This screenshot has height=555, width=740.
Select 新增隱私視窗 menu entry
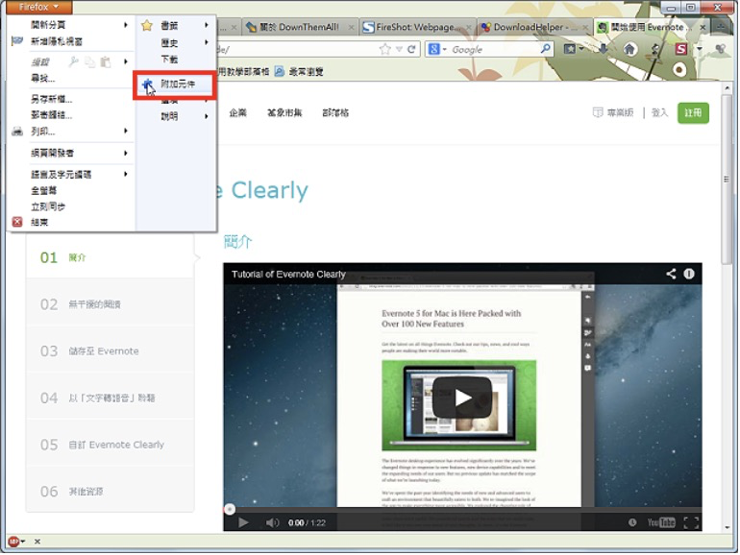tap(56, 41)
